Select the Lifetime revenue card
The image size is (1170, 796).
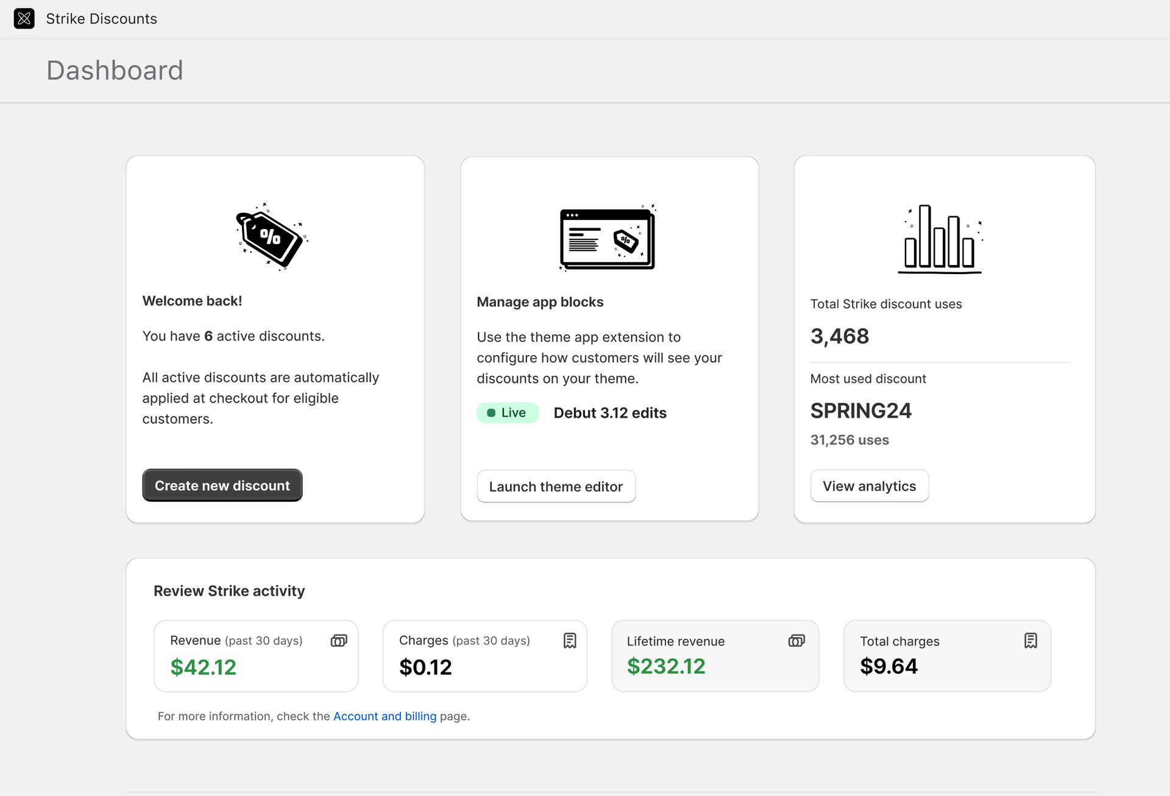(x=715, y=656)
